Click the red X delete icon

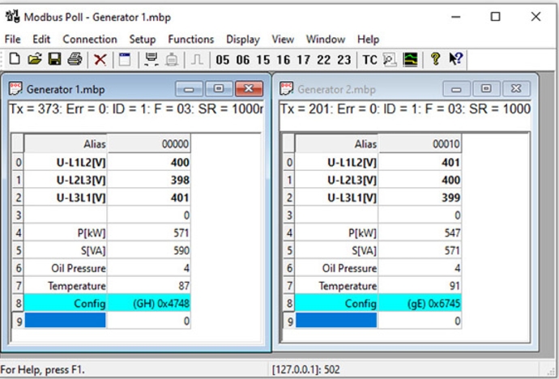[x=100, y=59]
